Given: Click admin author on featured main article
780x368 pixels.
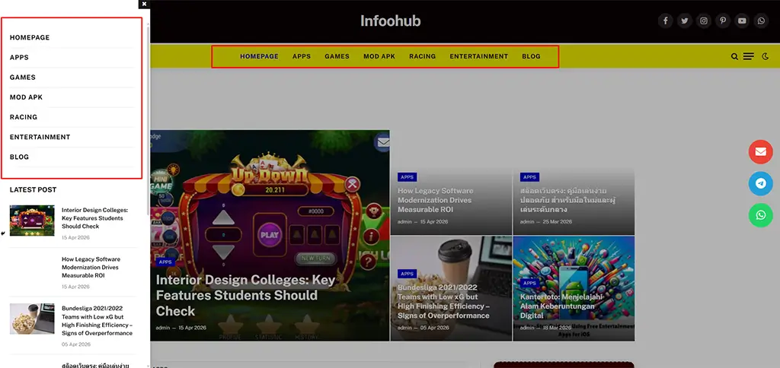Looking at the screenshot, I should 163,328.
